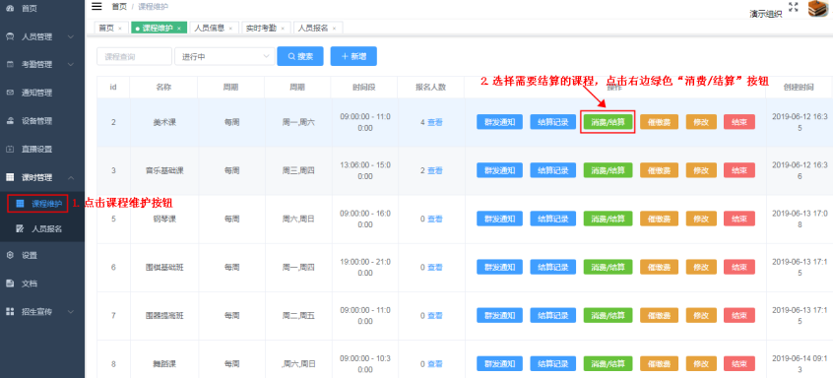Switch to the 人员信息 tab

213,28
